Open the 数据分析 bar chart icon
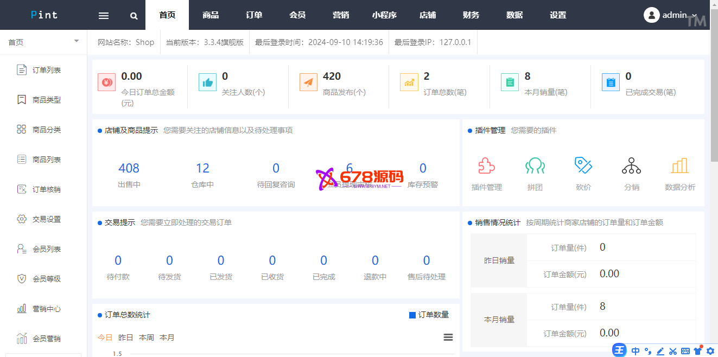Image resolution: width=718 pixels, height=357 pixels. coord(679,165)
